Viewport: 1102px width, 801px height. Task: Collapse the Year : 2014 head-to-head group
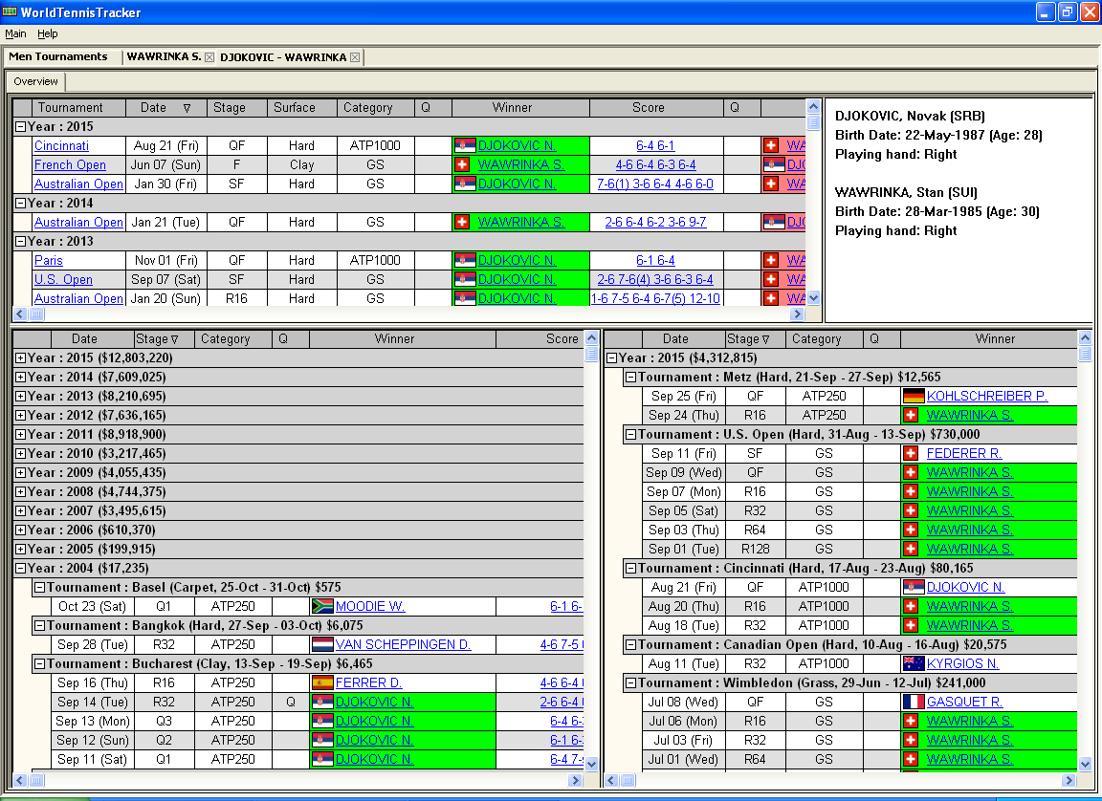[x=20, y=203]
